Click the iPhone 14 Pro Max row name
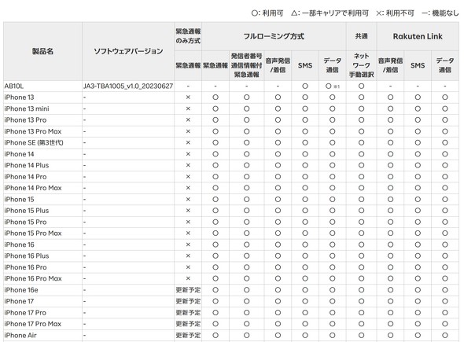This screenshot has width=464, height=342. coord(33,188)
